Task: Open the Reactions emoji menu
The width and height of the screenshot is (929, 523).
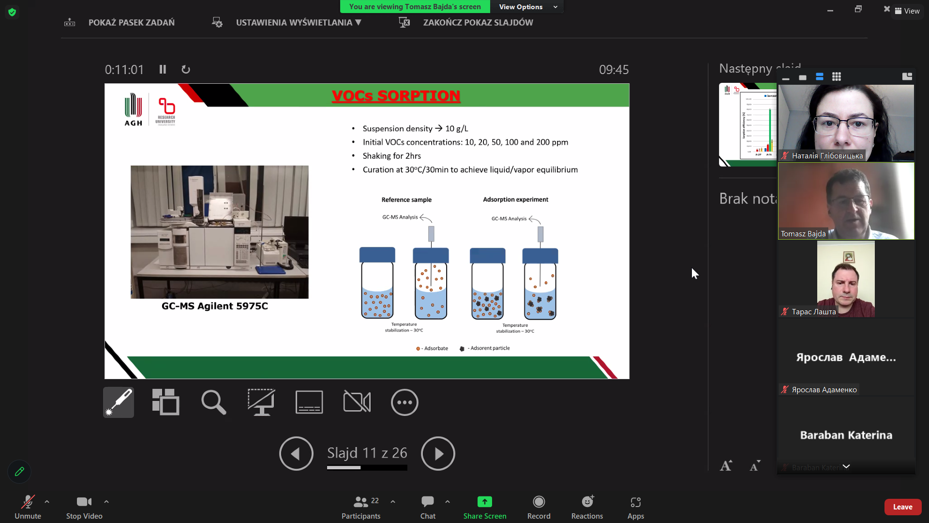Action: (x=587, y=507)
